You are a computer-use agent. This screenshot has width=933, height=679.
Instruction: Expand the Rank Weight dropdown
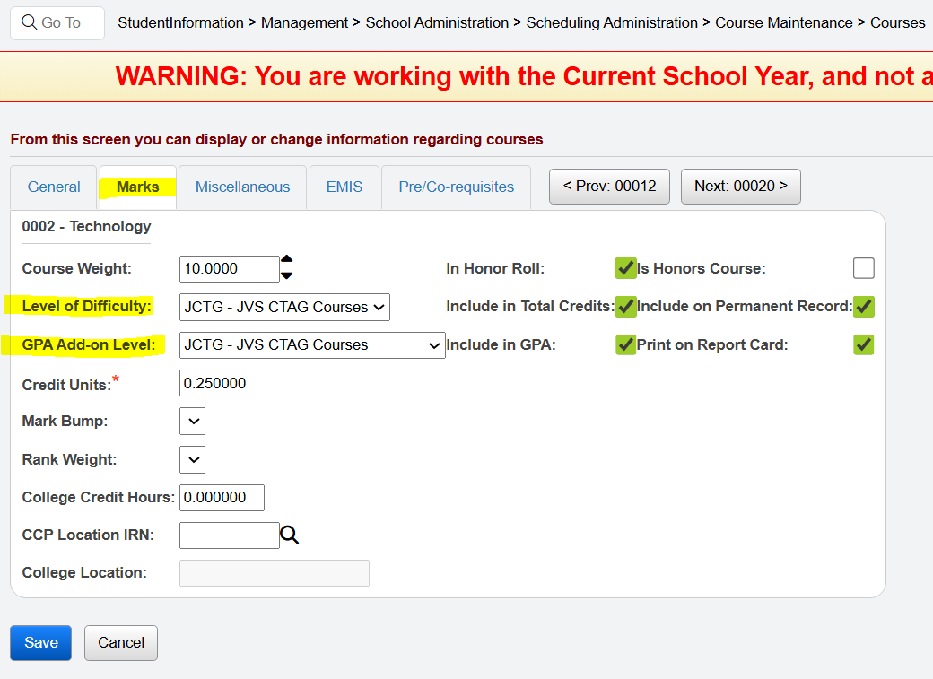tap(192, 460)
